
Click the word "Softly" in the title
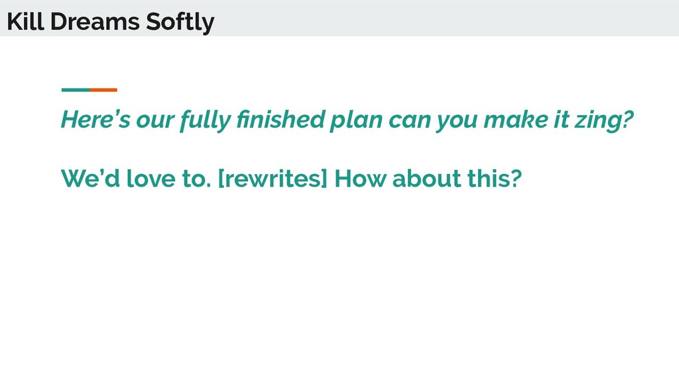coord(180,22)
